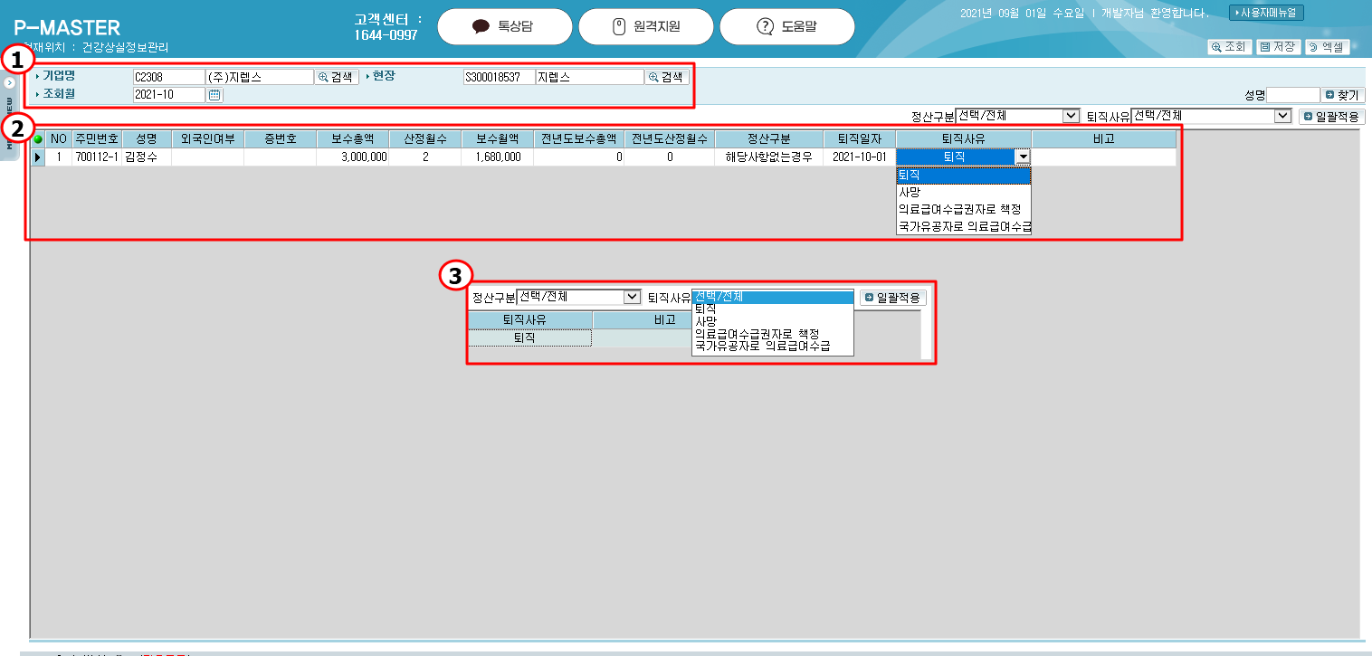Select 선택/전체 in the inset 퇴직사유 list
The height and width of the screenshot is (656, 1372).
[x=773, y=297]
